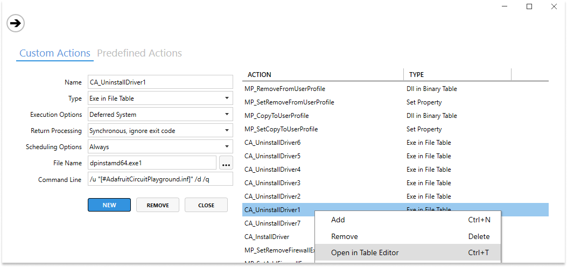Select MP_RemoveFromUserProfile row
This screenshot has height=267, width=567.
(x=395, y=88)
